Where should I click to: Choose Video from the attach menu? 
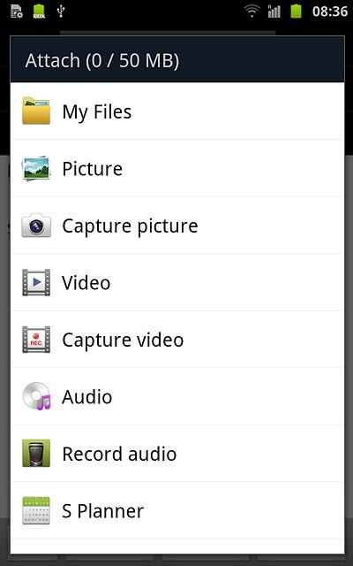click(x=177, y=282)
